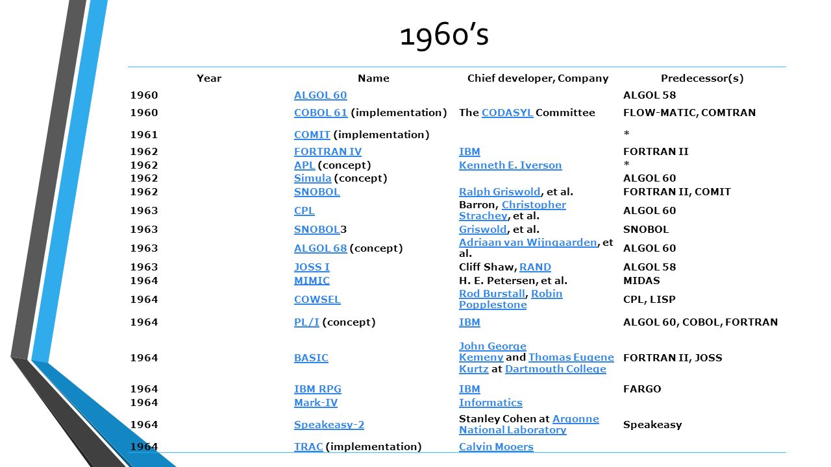The width and height of the screenshot is (831, 467).
Task: Click the IBM RPG link
Action: 317,389
